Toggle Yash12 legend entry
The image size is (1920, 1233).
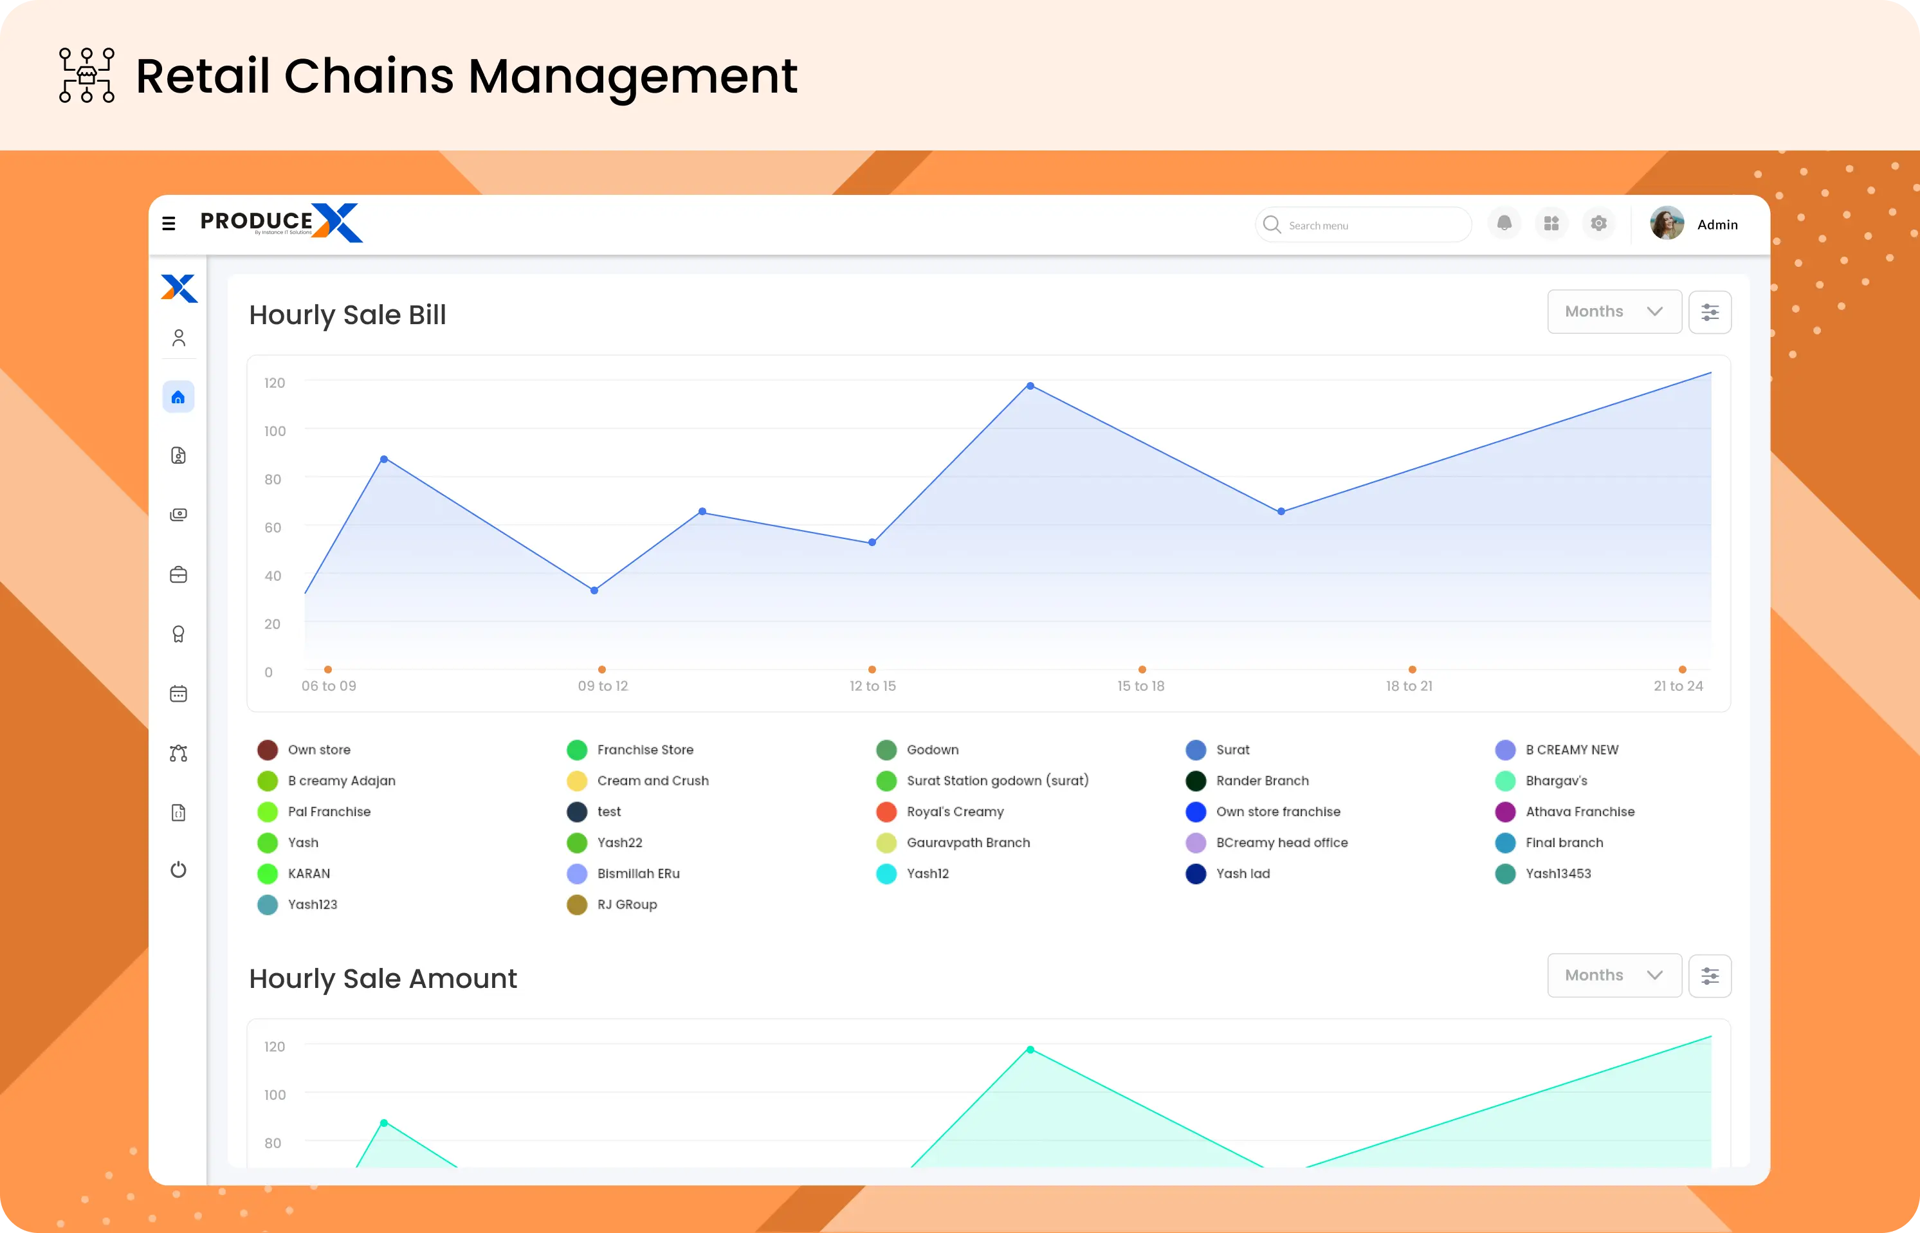tap(913, 873)
